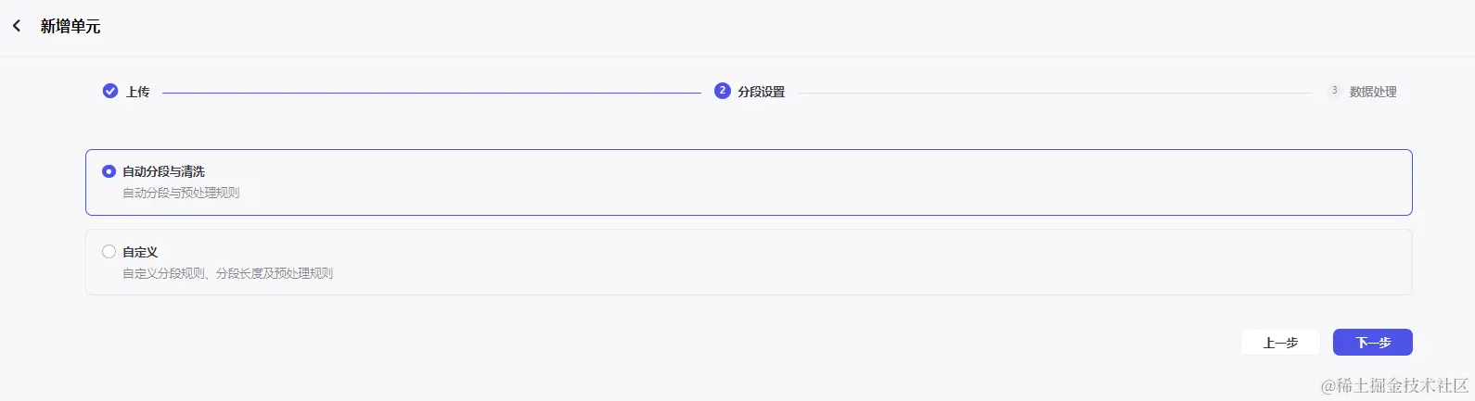This screenshot has height=401, width=1475.
Task: Click the 新增单元 page title
Action: [x=71, y=27]
